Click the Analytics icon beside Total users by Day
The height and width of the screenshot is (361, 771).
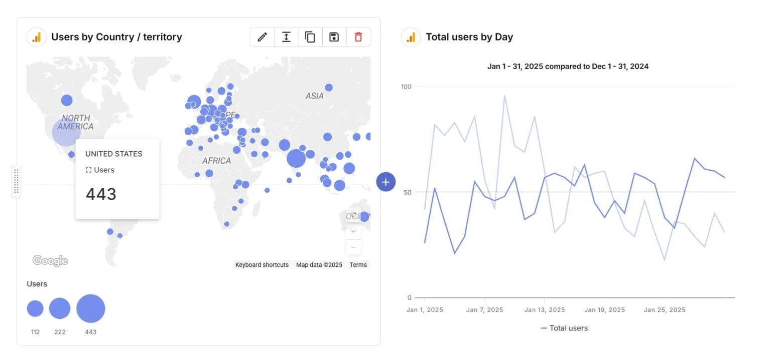click(411, 37)
